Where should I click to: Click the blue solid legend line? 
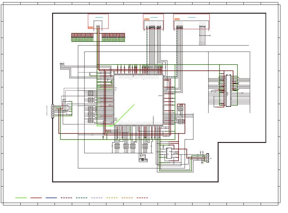(51, 198)
